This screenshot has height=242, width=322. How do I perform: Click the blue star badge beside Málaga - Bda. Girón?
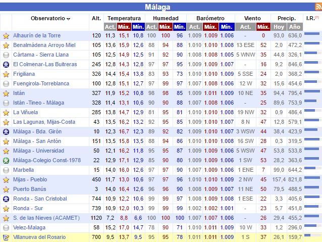tap(6, 132)
